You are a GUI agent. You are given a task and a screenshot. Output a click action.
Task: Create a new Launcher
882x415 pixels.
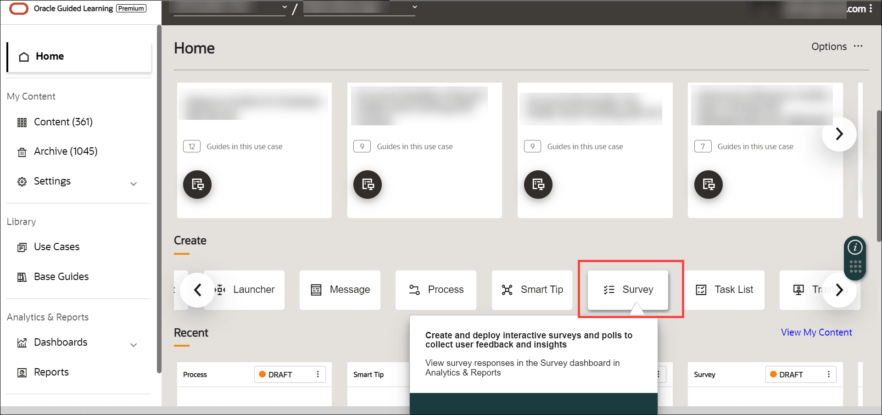pyautogui.click(x=244, y=290)
